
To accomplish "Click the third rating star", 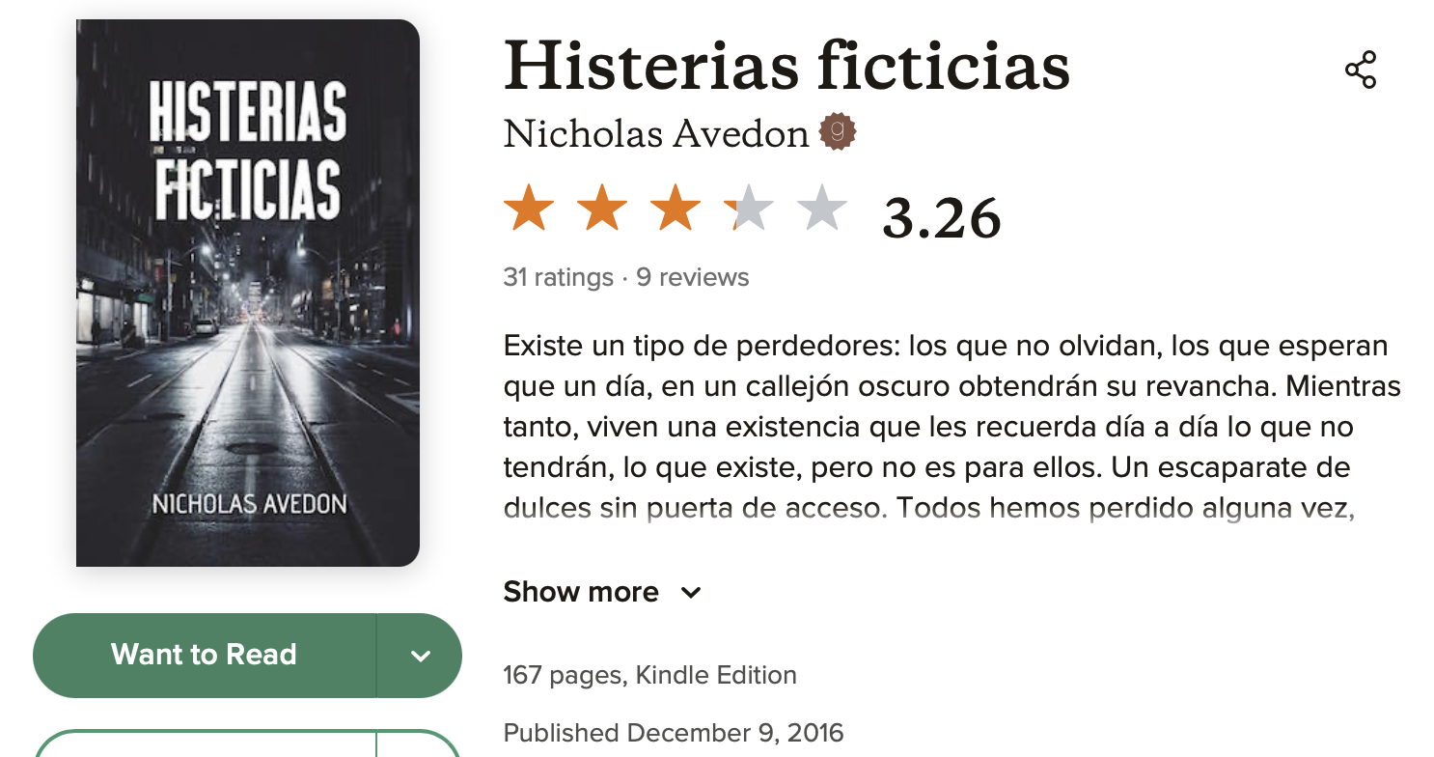I will pyautogui.click(x=676, y=210).
